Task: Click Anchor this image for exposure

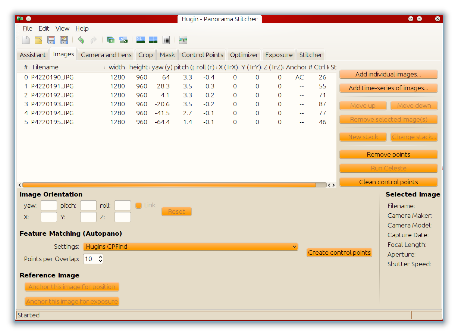Action: coord(72,301)
